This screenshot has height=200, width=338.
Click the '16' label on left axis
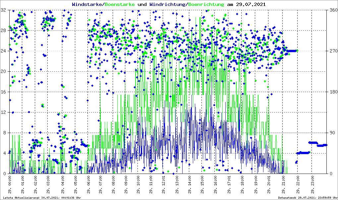[3, 92]
